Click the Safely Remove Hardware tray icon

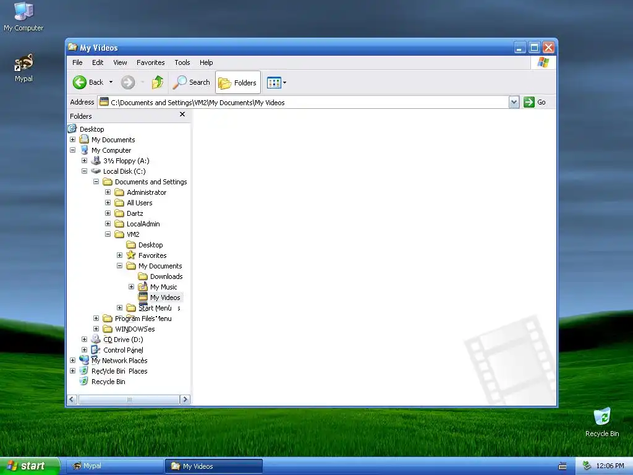coord(587,466)
